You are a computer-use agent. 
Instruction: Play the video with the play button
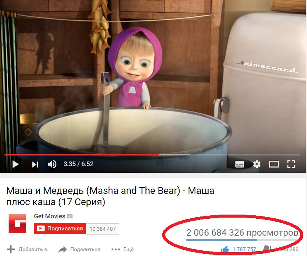click(x=15, y=164)
